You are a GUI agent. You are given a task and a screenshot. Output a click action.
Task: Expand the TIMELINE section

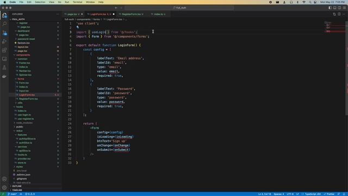(35, 190)
